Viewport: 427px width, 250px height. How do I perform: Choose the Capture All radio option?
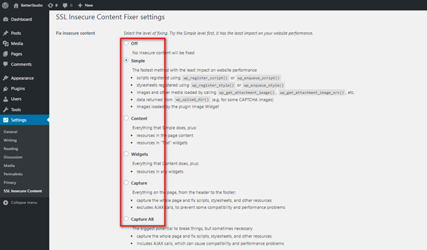click(126, 218)
